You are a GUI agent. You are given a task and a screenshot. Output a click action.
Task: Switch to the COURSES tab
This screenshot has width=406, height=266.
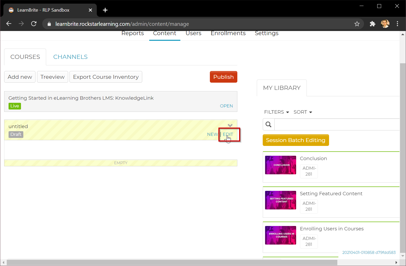25,57
